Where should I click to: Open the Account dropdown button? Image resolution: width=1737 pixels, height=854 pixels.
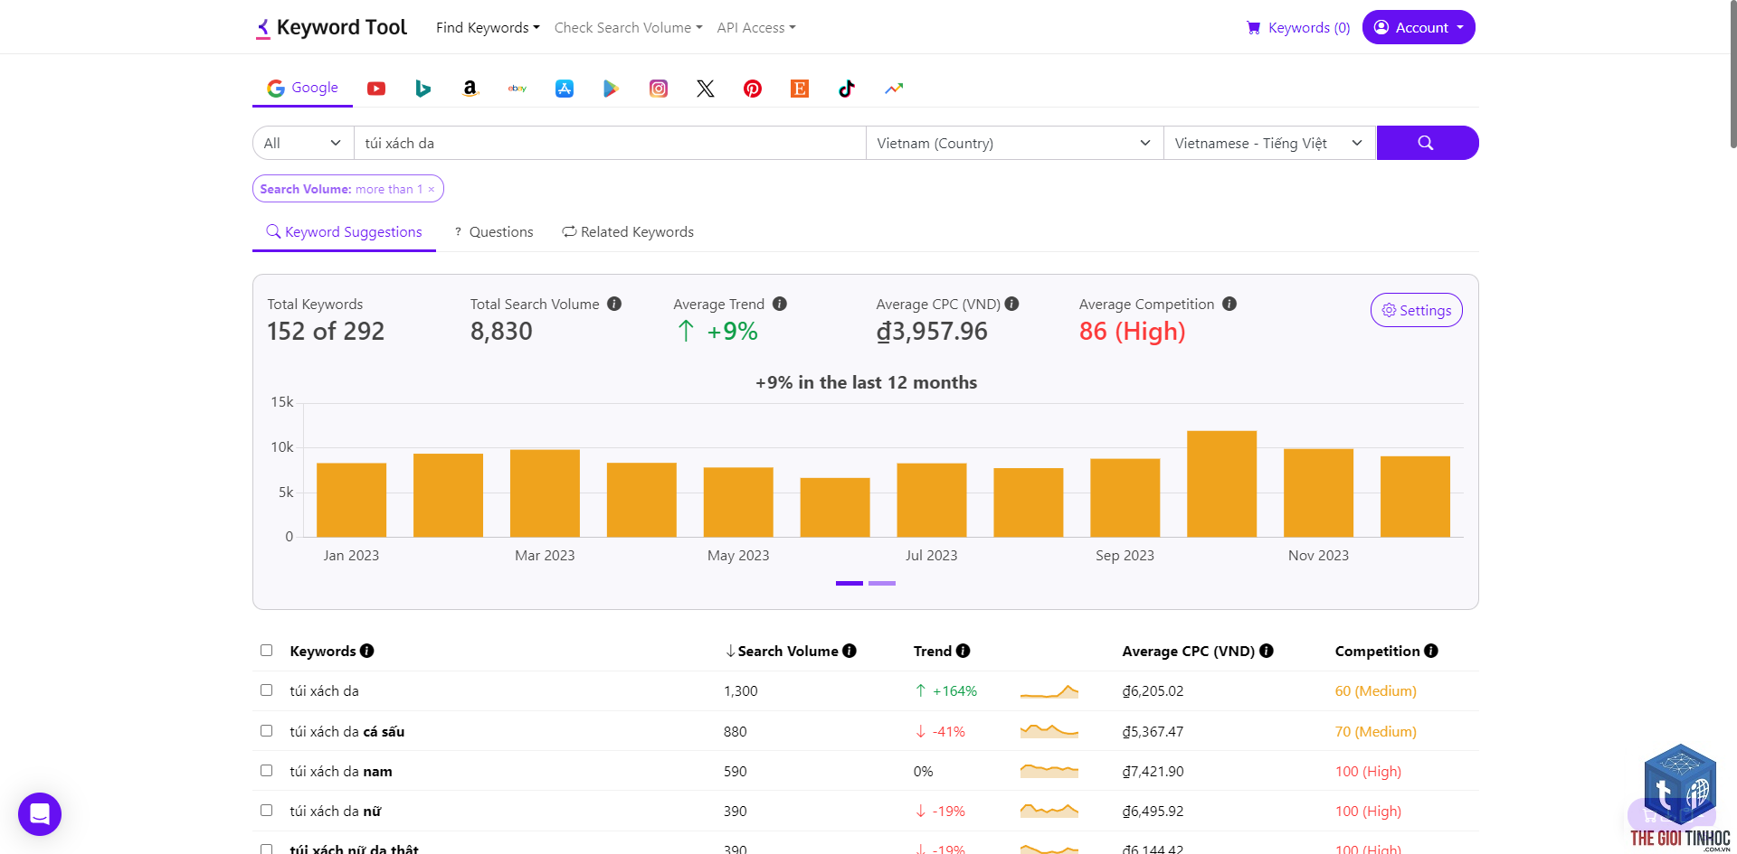1419,27
